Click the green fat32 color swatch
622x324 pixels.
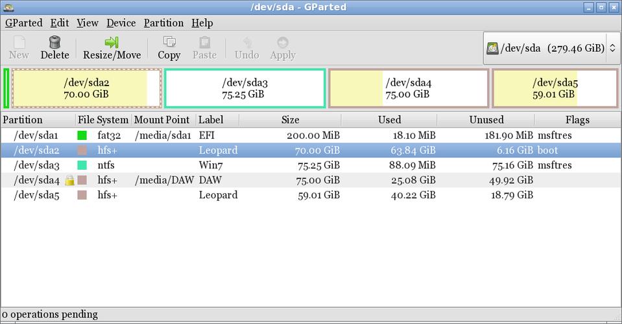tap(82, 135)
